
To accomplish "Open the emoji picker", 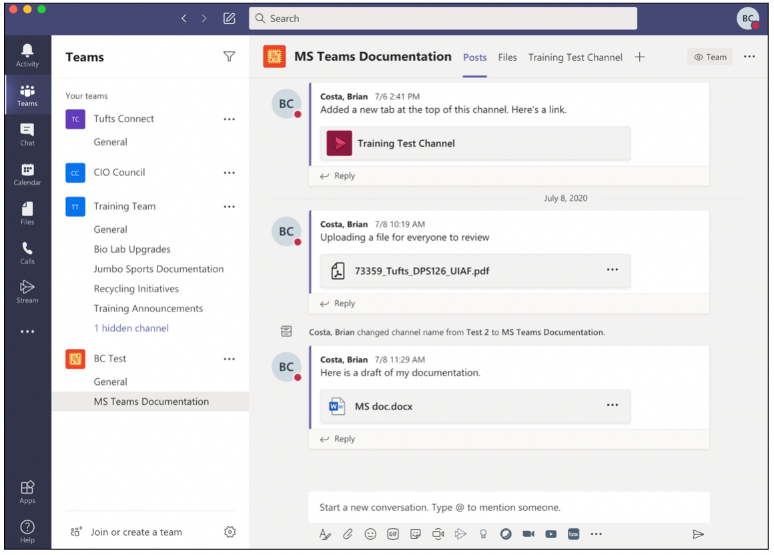I will [370, 534].
